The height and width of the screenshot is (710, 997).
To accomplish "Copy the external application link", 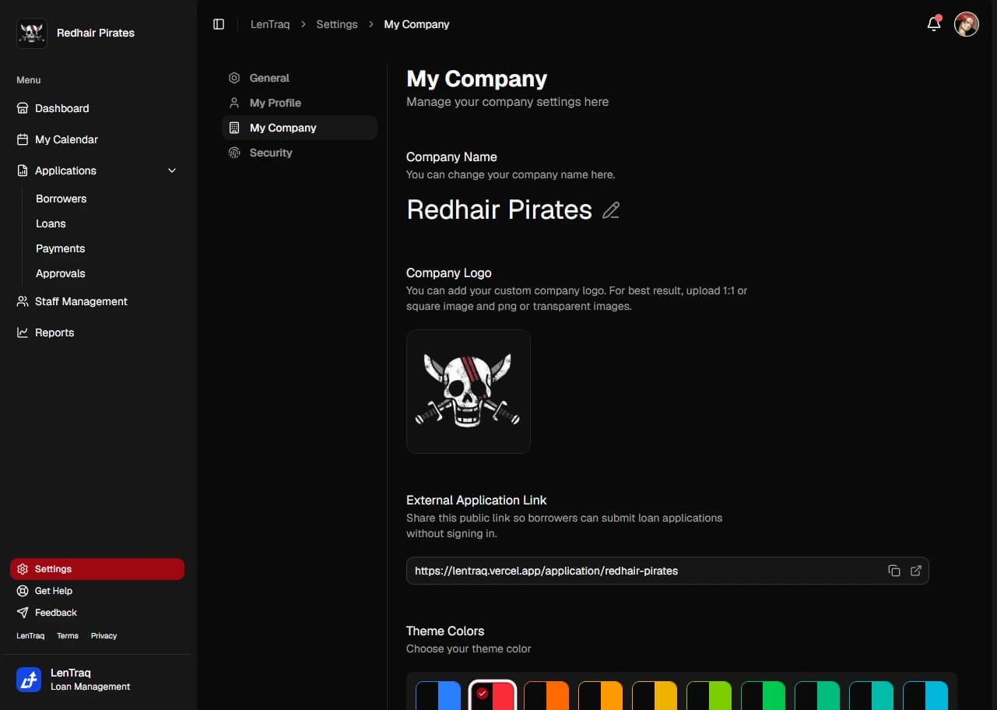I will (894, 571).
